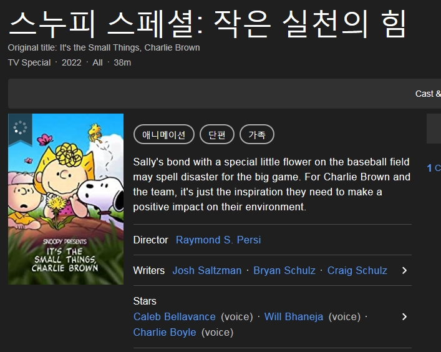The width and height of the screenshot is (441, 352).
Task: Select the 애니메이션 genre chip
Action: click(x=164, y=134)
